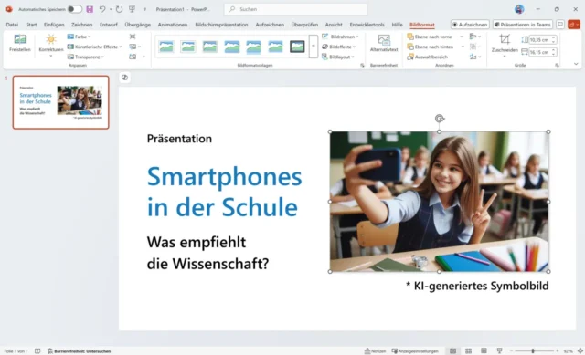
Task: Apply the second picture style in gallery
Action: [188, 47]
